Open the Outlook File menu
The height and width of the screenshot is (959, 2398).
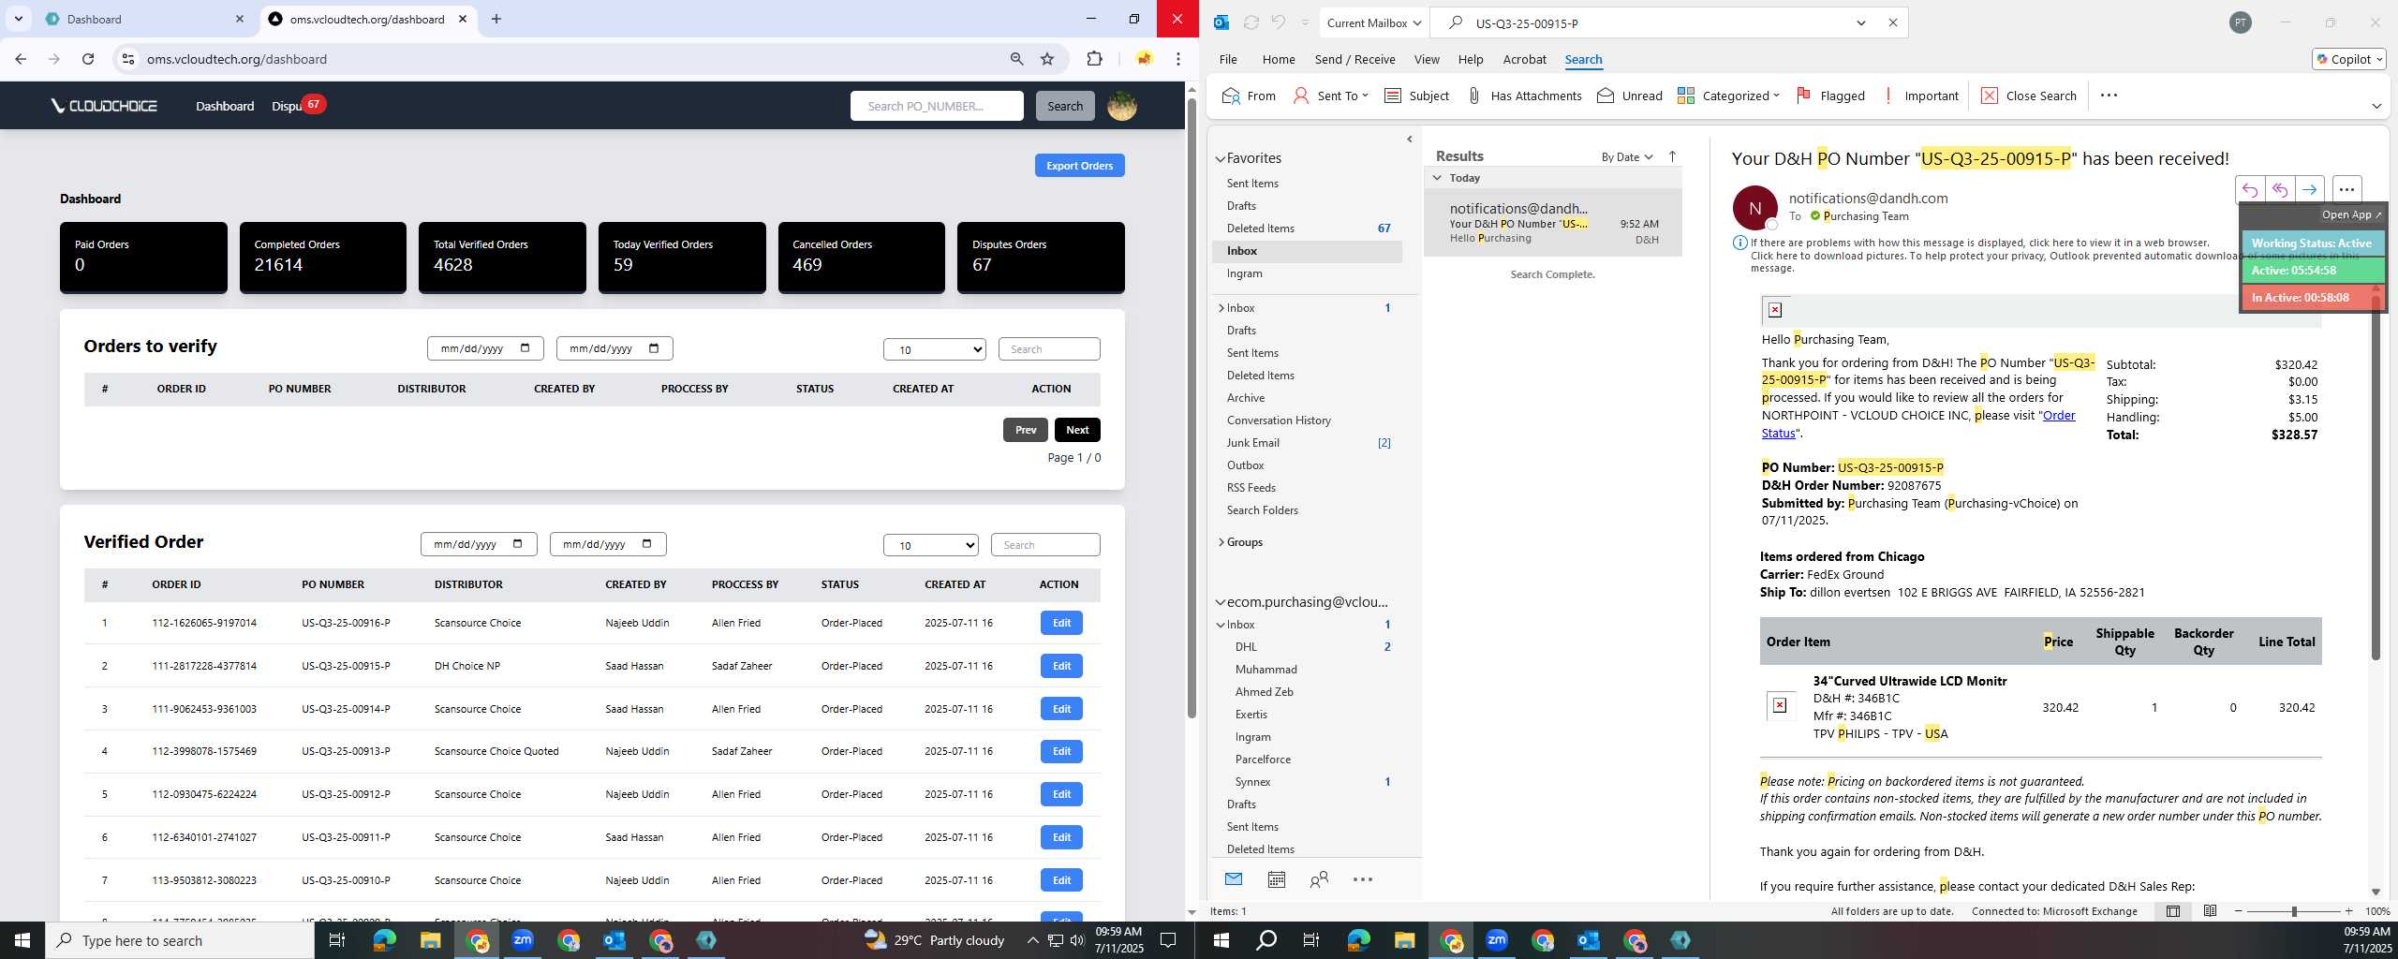click(1228, 59)
